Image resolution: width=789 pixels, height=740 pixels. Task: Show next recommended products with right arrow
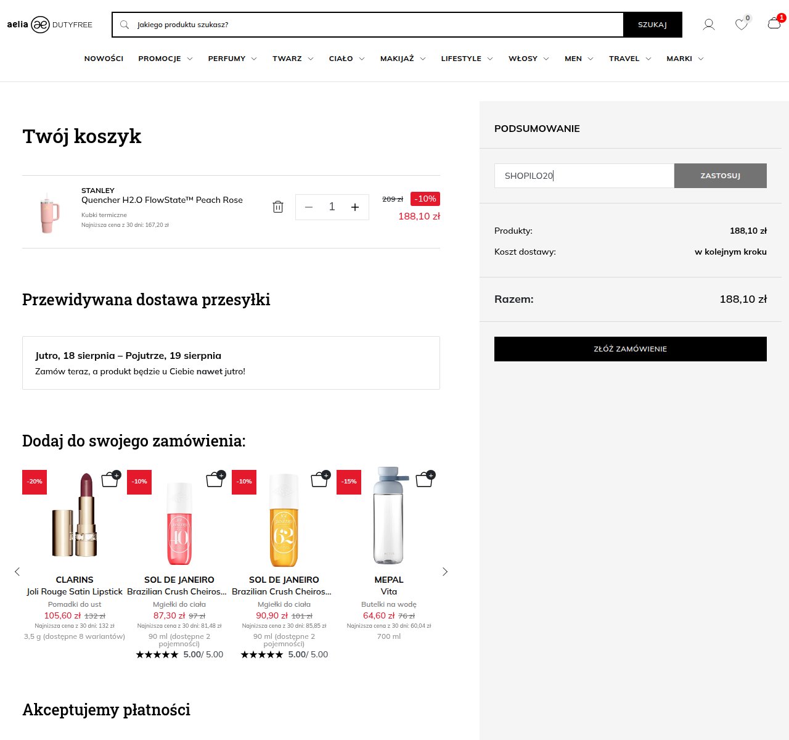pyautogui.click(x=445, y=572)
